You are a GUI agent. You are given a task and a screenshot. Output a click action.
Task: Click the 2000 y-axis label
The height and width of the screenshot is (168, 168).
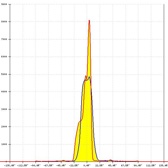4,127
